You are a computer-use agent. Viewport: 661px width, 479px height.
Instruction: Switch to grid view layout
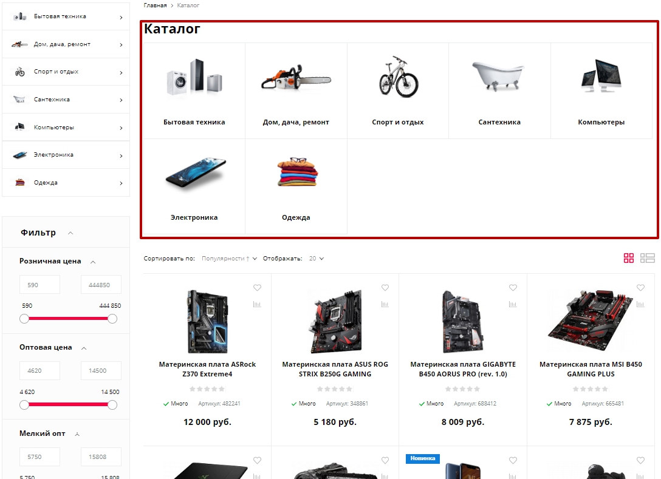coord(629,258)
